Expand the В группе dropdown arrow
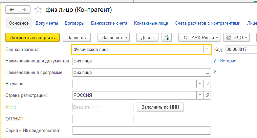Screen dimensions: 257x138 [x=200, y=84]
